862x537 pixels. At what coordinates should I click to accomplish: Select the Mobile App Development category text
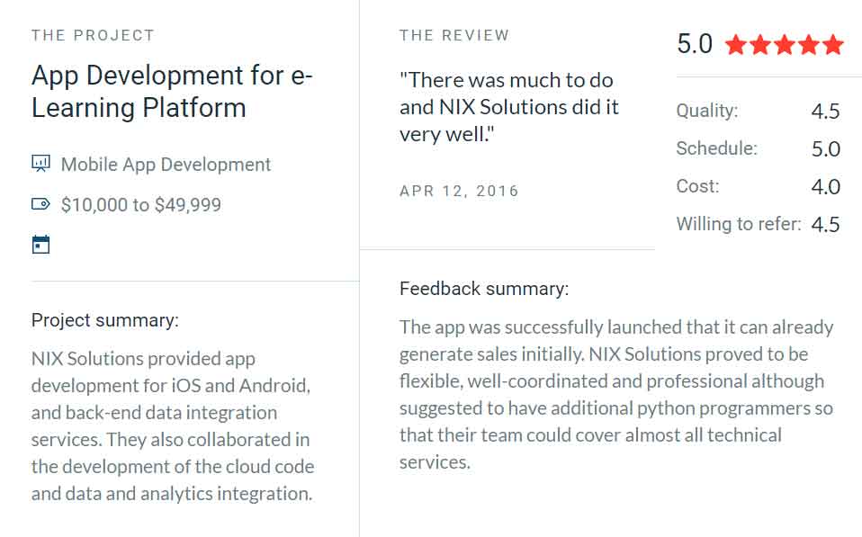(x=166, y=165)
